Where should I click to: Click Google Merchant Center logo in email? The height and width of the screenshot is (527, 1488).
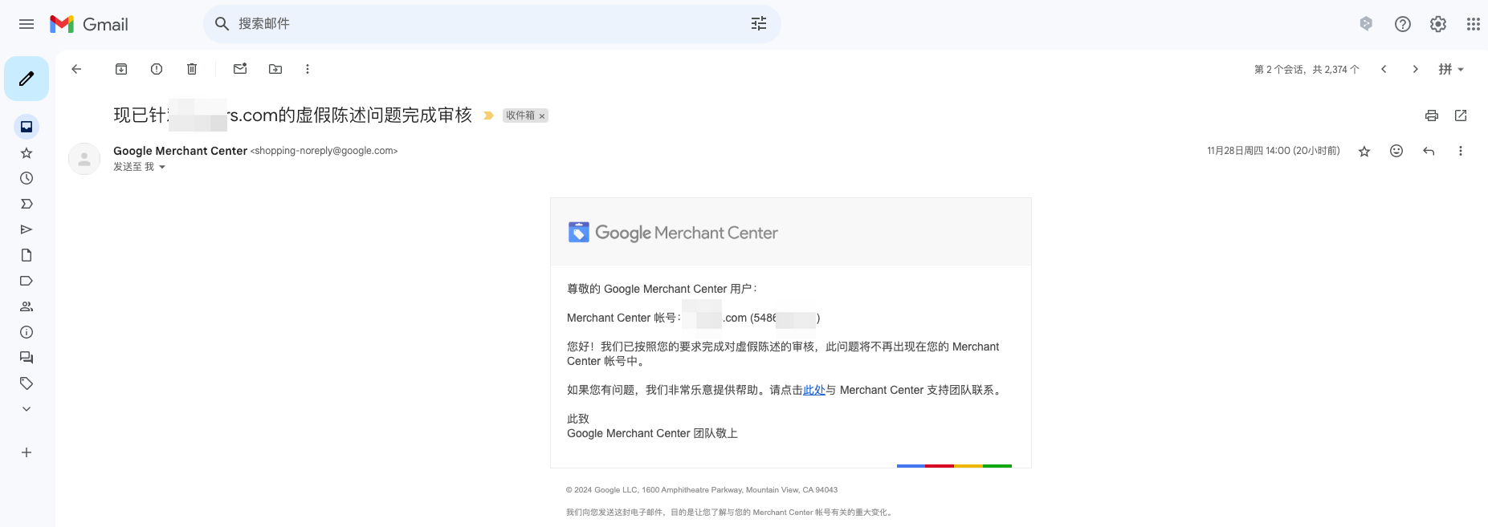point(673,233)
